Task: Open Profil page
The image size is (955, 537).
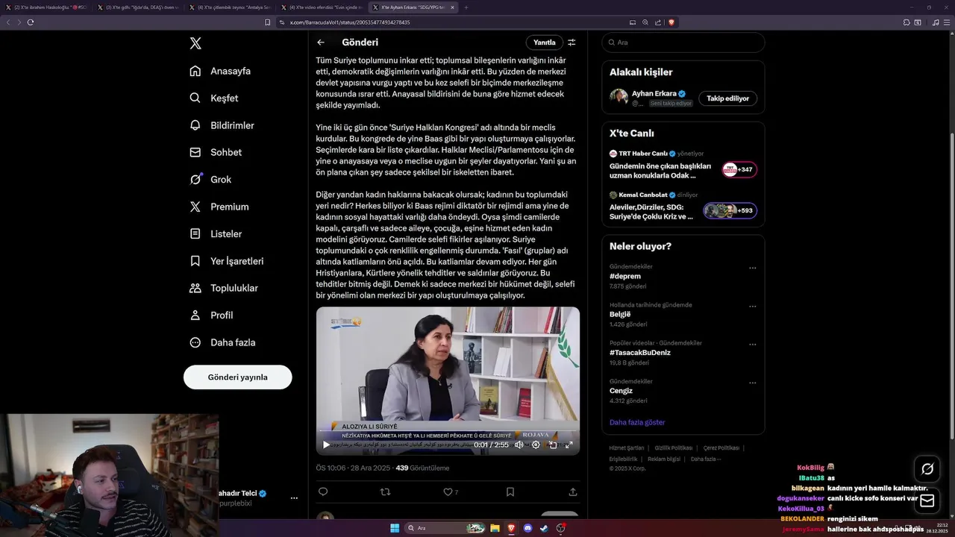Action: coord(211,315)
